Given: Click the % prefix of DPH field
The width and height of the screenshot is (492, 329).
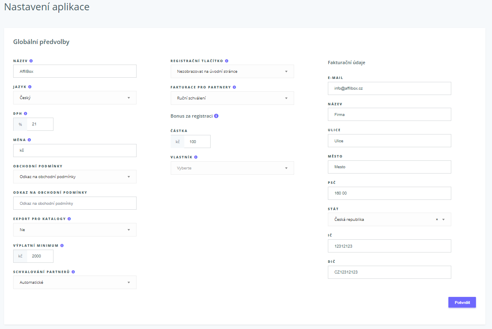Looking at the screenshot, I should (21, 124).
